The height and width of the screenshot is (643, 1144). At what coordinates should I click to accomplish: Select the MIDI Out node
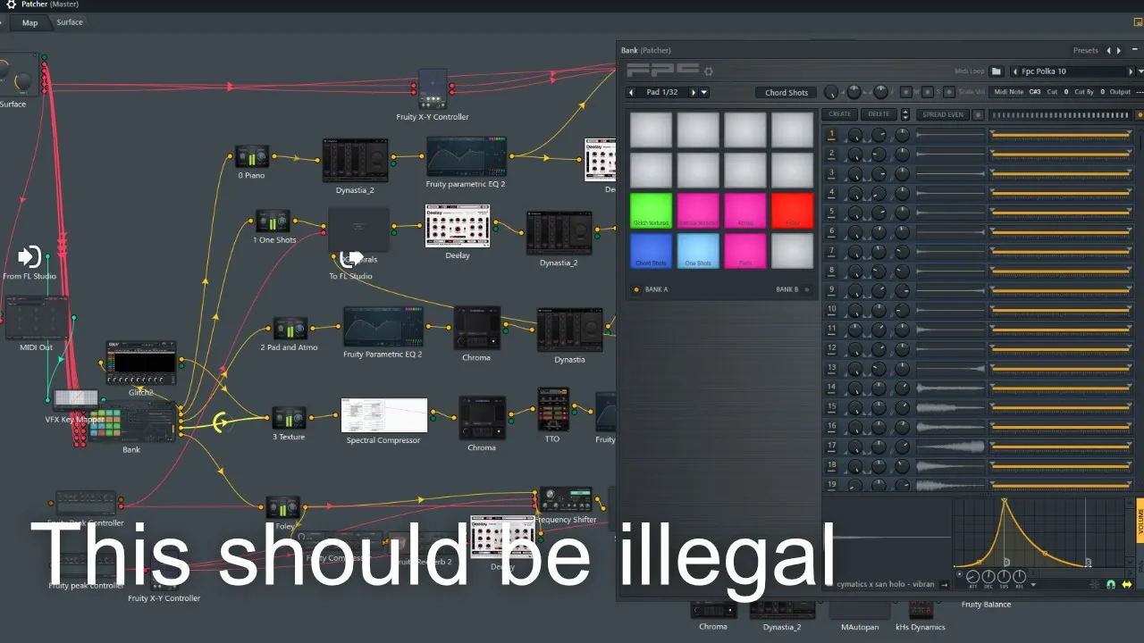[38, 319]
